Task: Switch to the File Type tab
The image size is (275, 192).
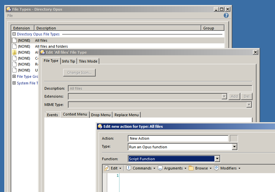Action: click(51, 61)
